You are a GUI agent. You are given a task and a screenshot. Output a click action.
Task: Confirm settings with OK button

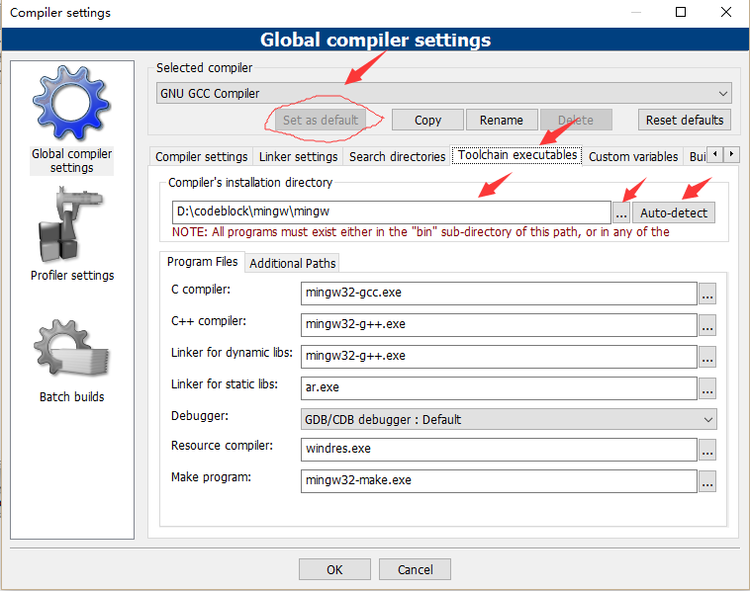[x=334, y=569]
